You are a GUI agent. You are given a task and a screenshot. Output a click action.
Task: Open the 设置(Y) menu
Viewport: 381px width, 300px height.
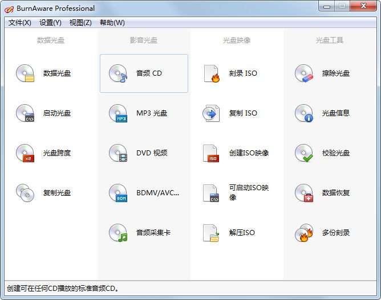(x=50, y=23)
